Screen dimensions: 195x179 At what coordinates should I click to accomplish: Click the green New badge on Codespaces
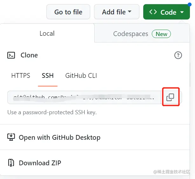[161, 34]
